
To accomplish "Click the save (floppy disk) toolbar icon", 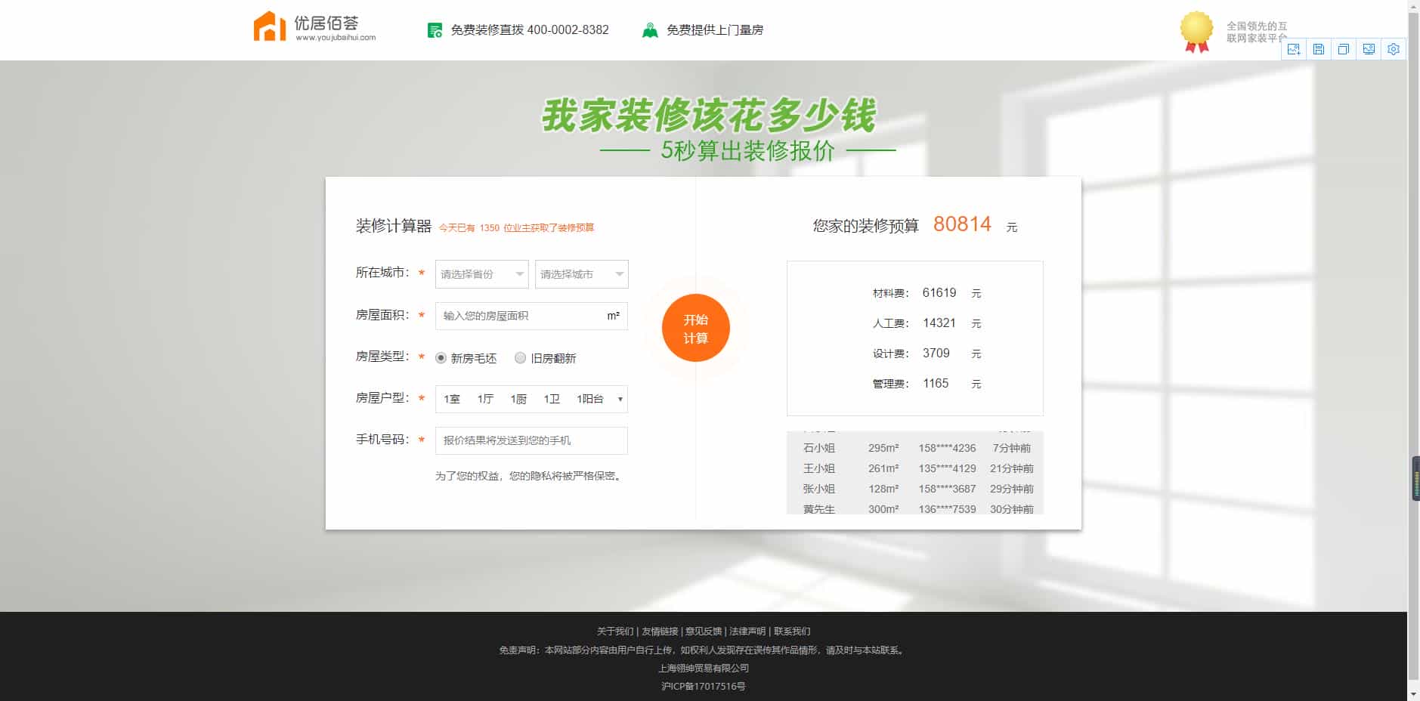I will tap(1319, 49).
